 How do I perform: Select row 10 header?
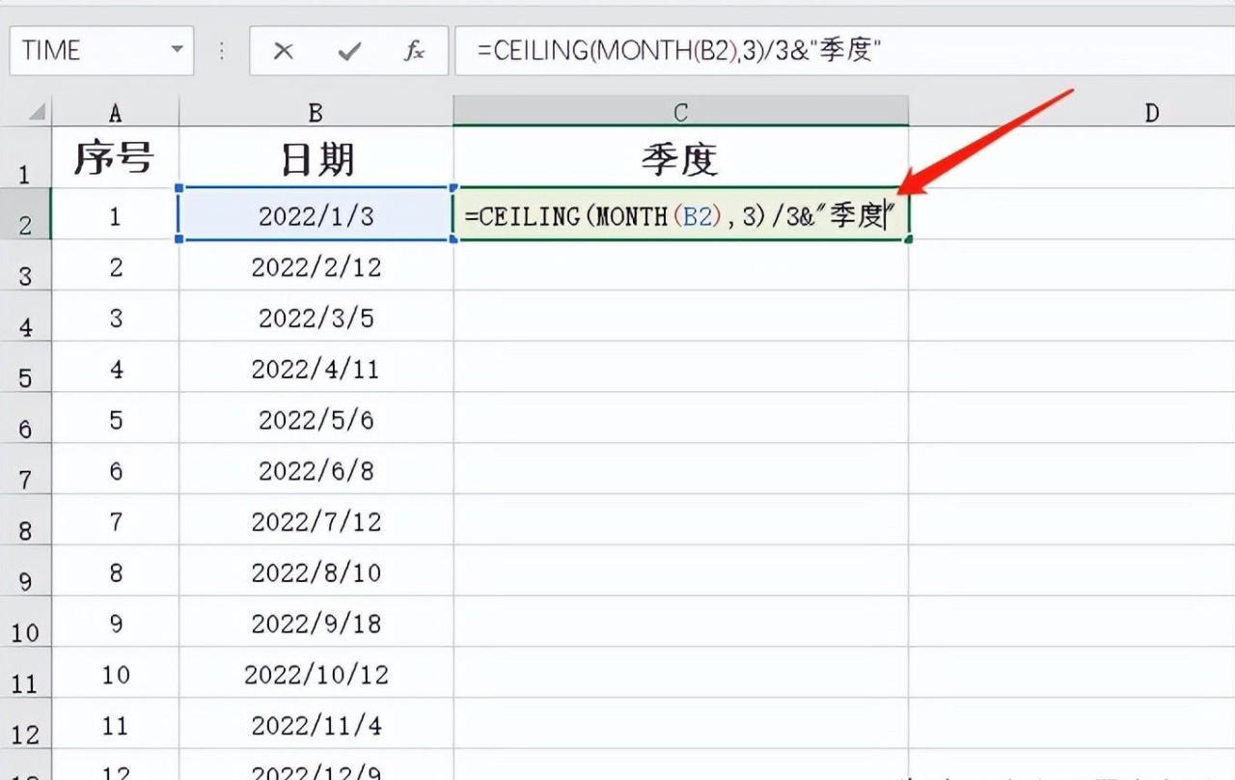[25, 624]
